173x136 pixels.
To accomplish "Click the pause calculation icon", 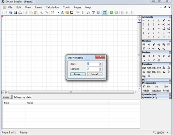I will (122, 12).
